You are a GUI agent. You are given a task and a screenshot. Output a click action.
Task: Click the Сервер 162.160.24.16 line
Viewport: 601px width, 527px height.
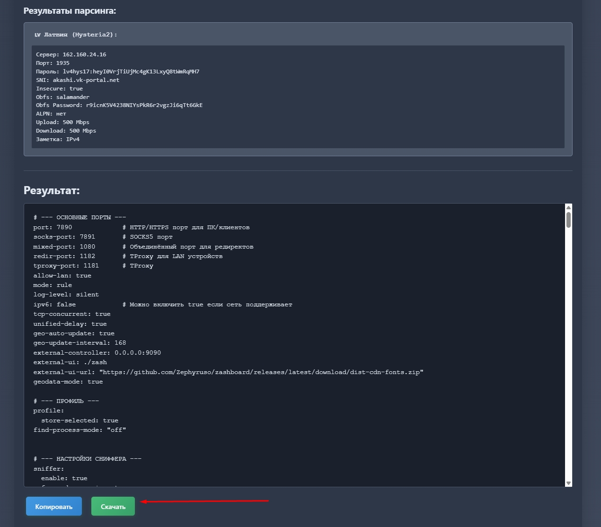click(x=71, y=54)
